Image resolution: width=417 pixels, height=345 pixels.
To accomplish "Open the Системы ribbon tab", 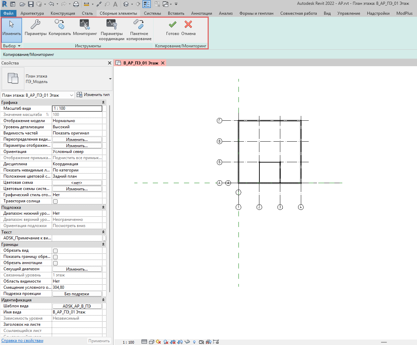I will 152,13.
